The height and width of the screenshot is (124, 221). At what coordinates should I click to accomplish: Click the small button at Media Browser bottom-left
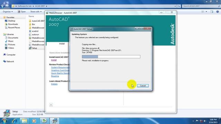click(51, 105)
